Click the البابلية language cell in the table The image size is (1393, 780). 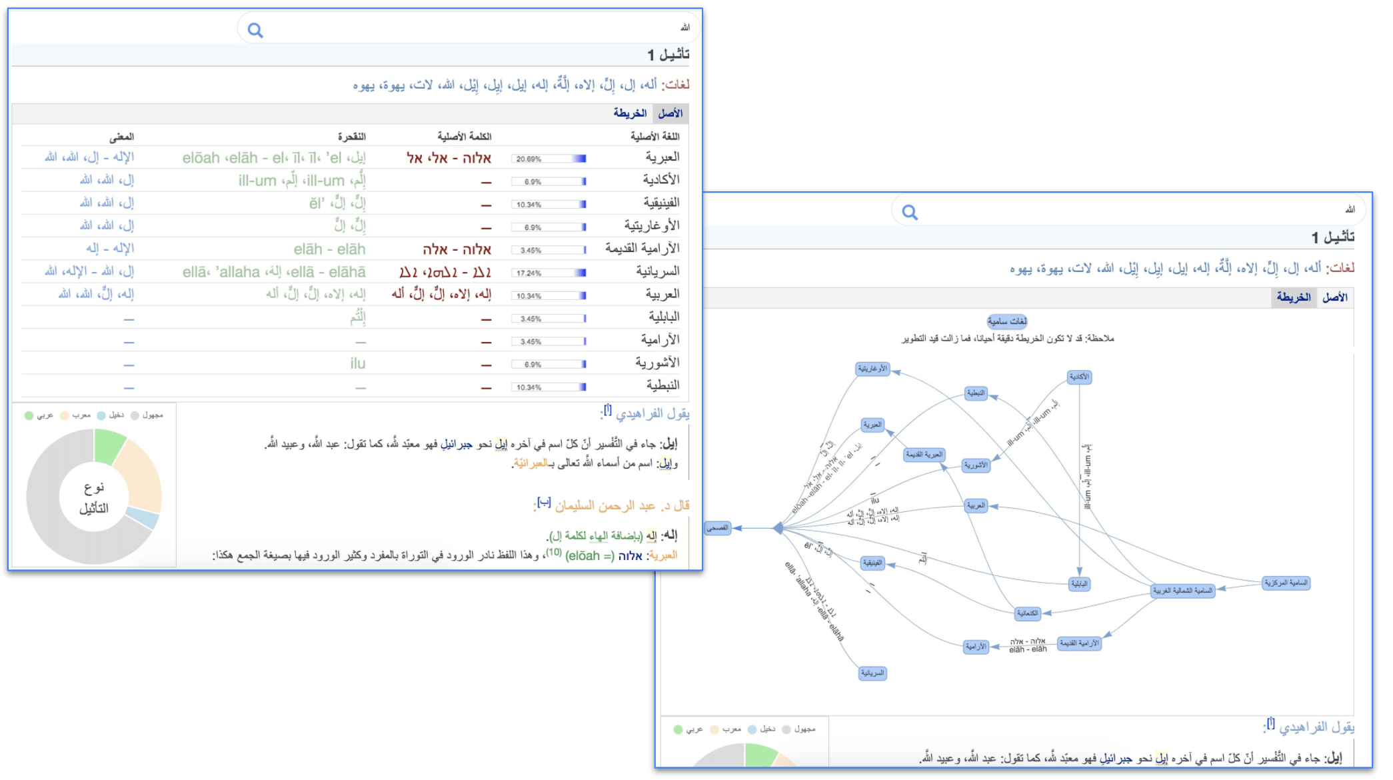coord(664,317)
